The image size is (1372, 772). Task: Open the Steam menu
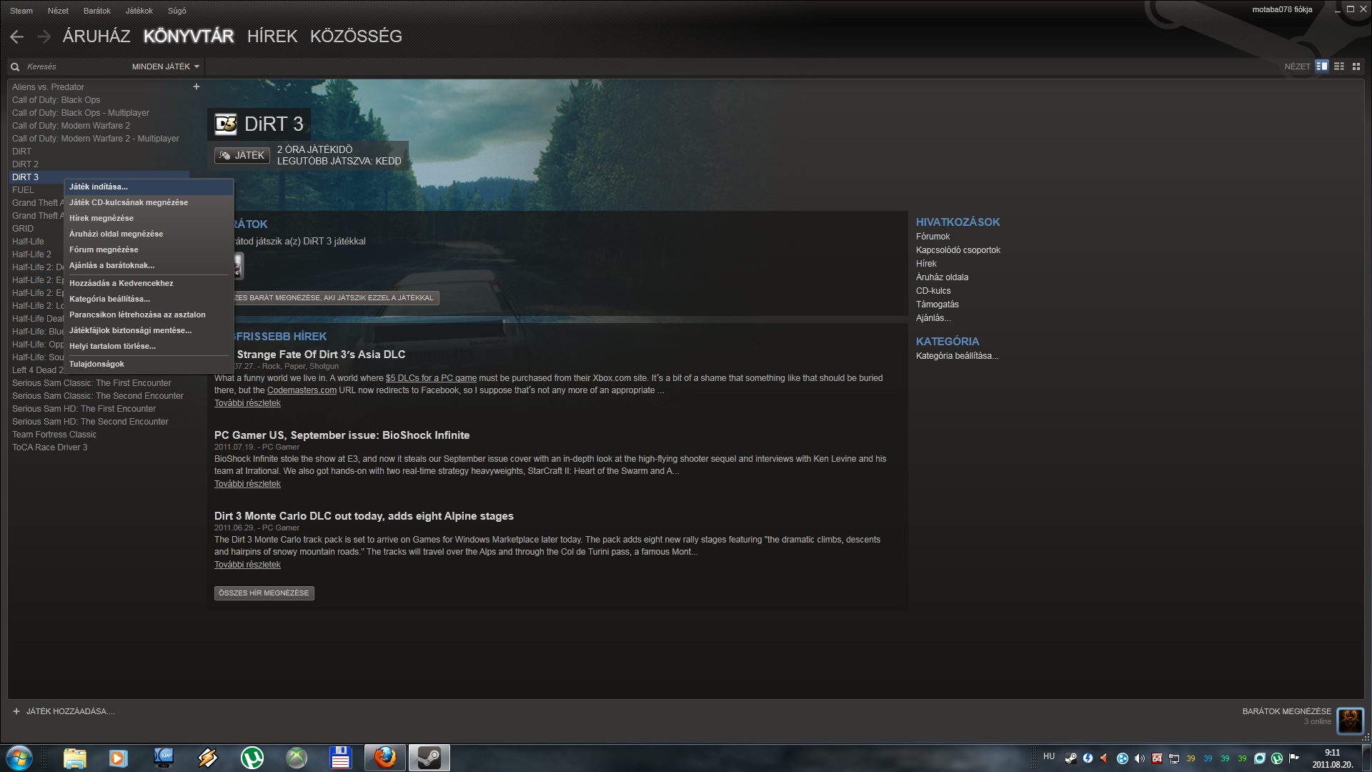tap(21, 11)
